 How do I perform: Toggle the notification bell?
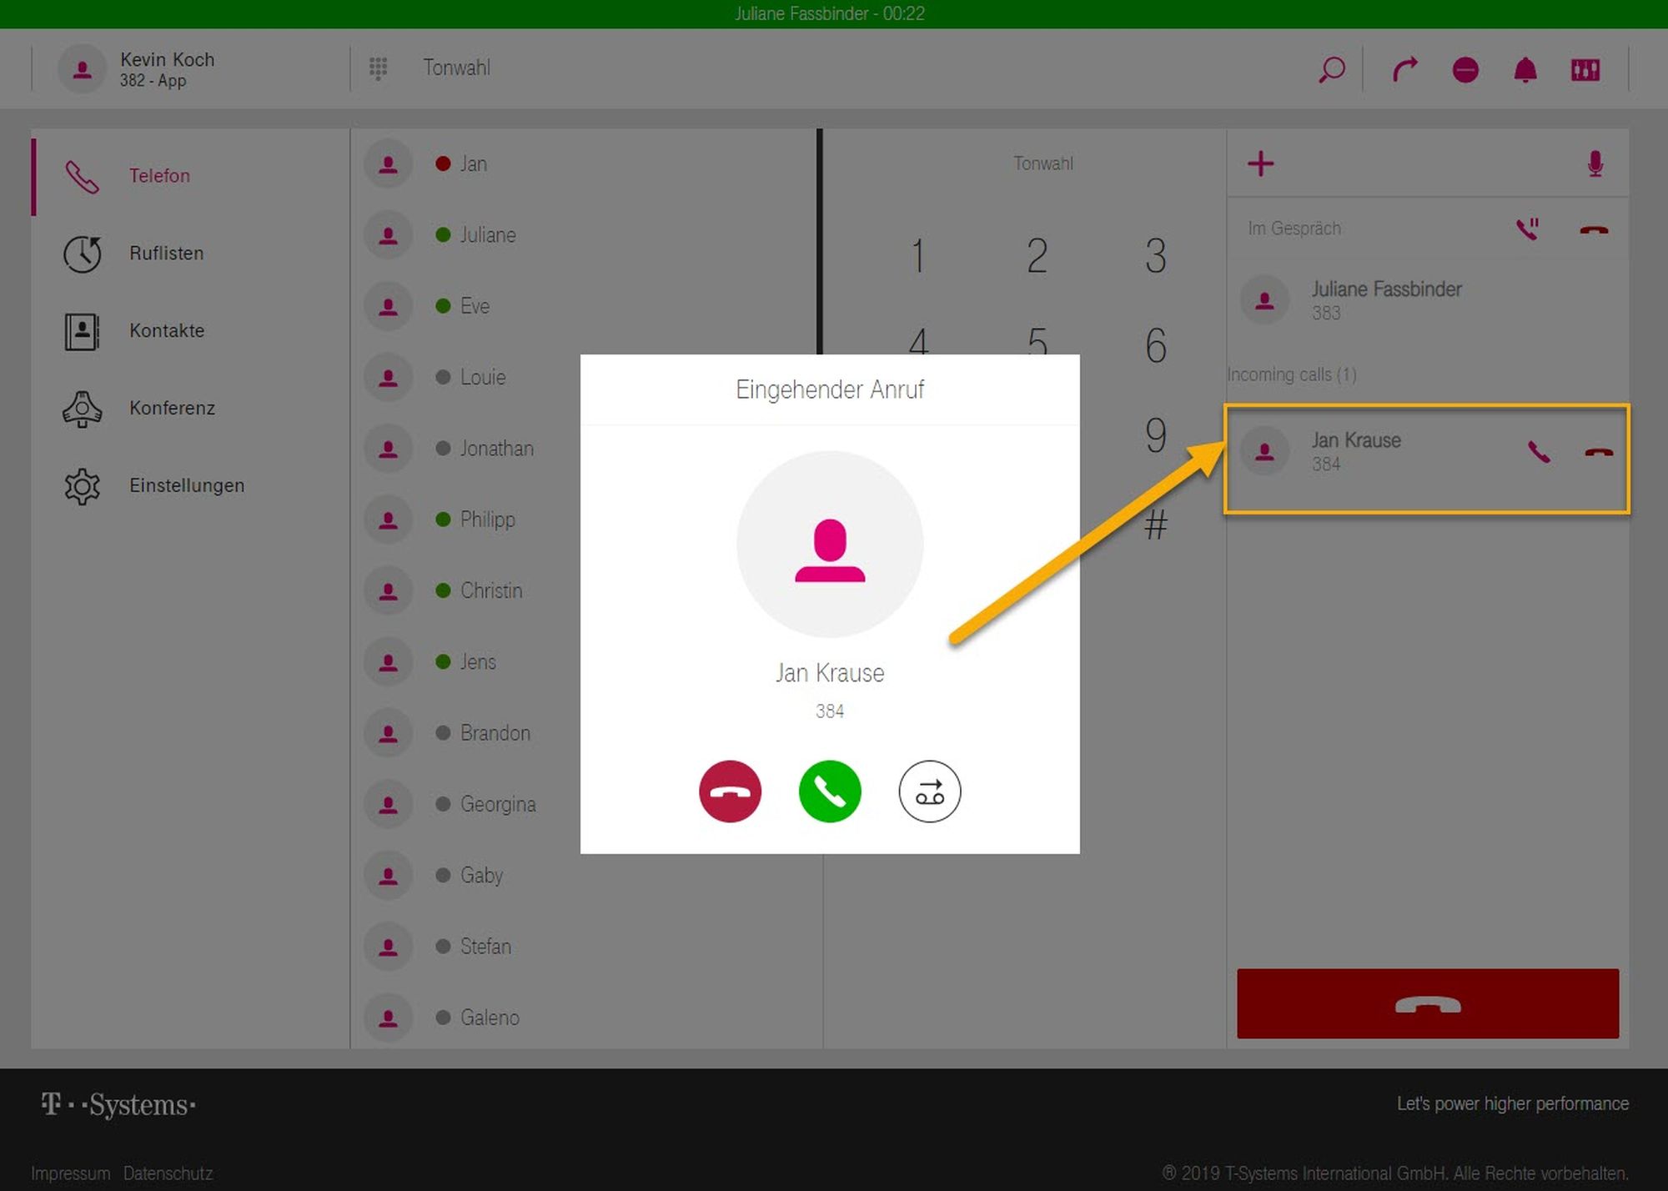pyautogui.click(x=1525, y=70)
